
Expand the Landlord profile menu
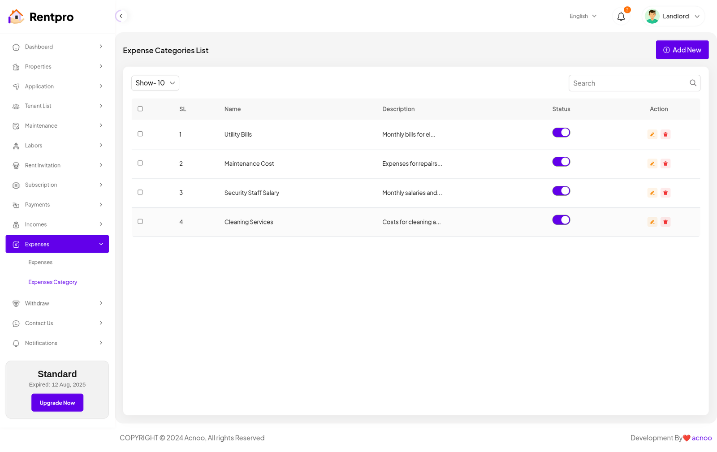[x=673, y=17]
